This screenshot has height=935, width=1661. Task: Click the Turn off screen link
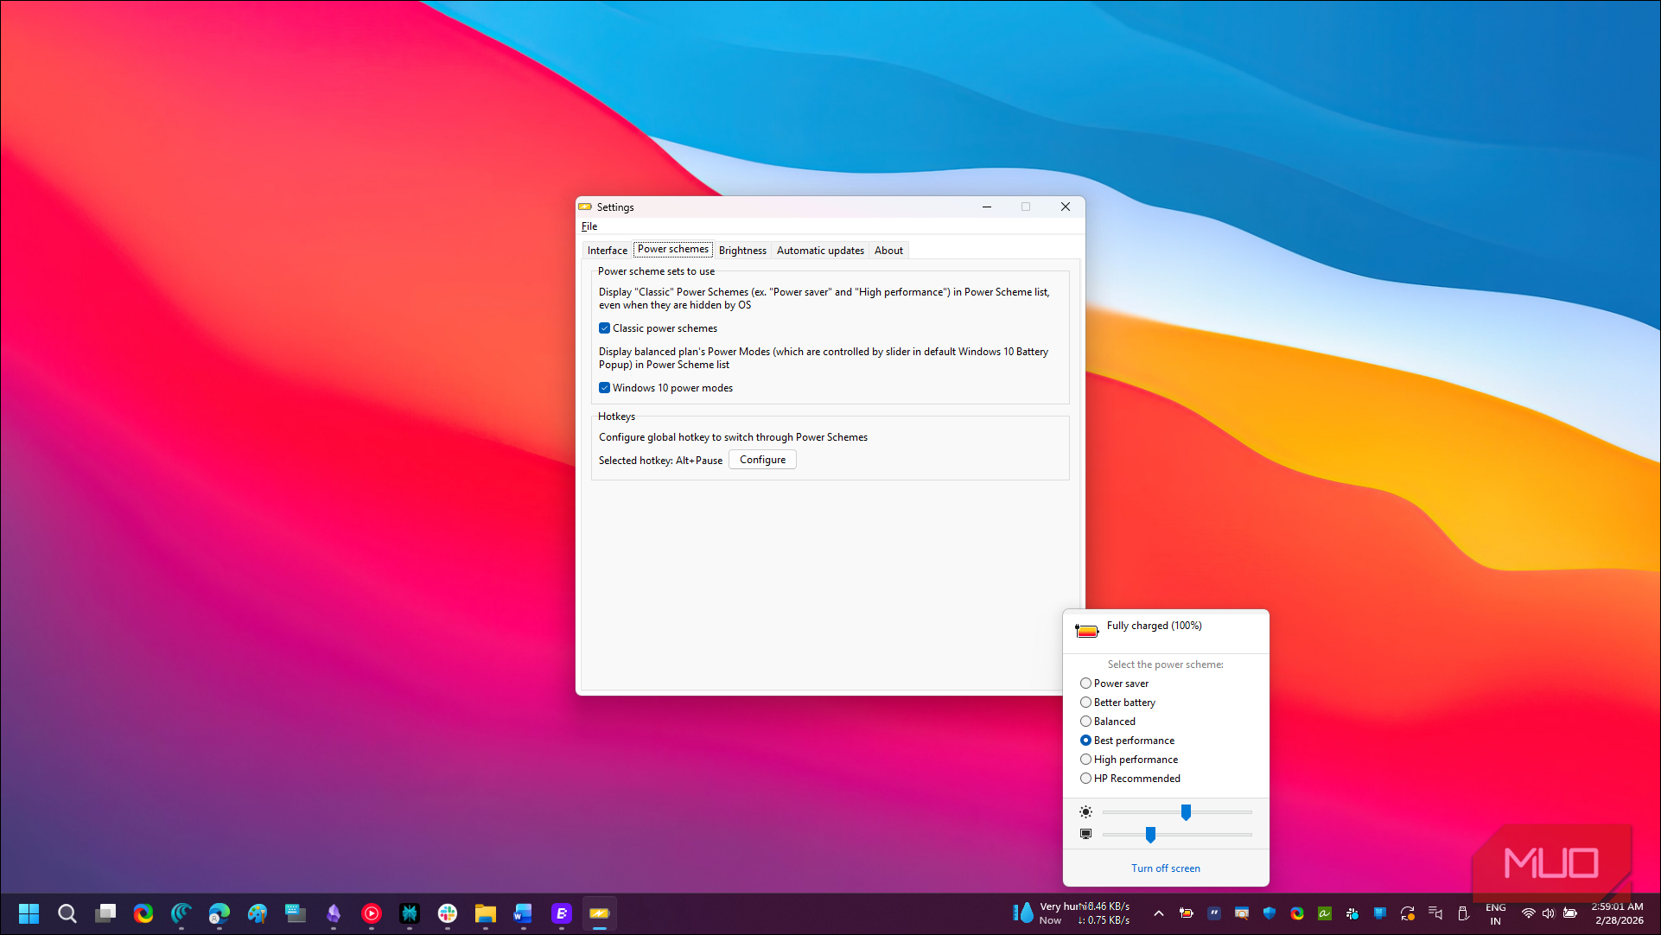[x=1166, y=868]
